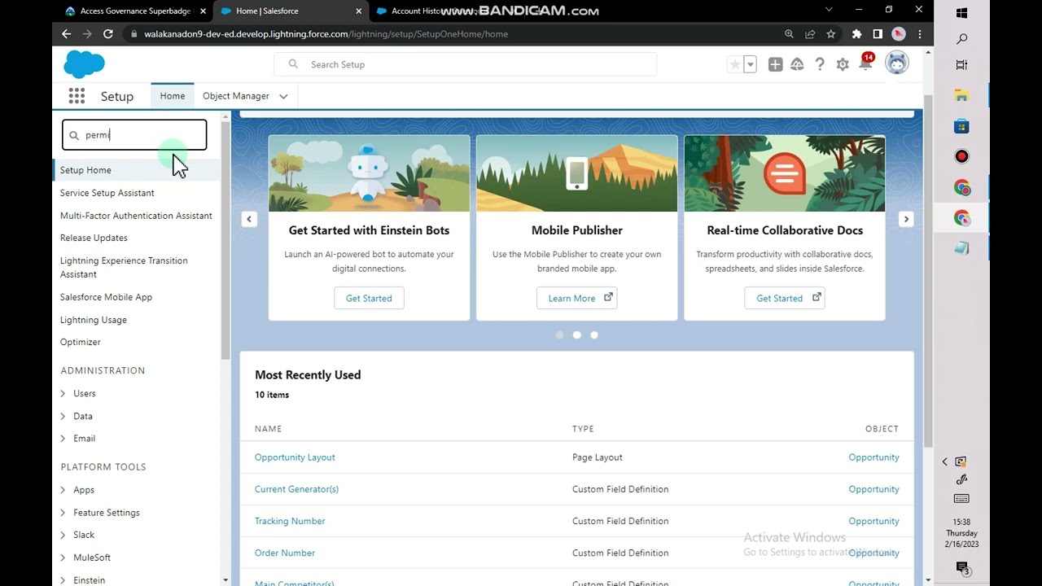Expand the MuleSoft tree node

pyautogui.click(x=63, y=558)
